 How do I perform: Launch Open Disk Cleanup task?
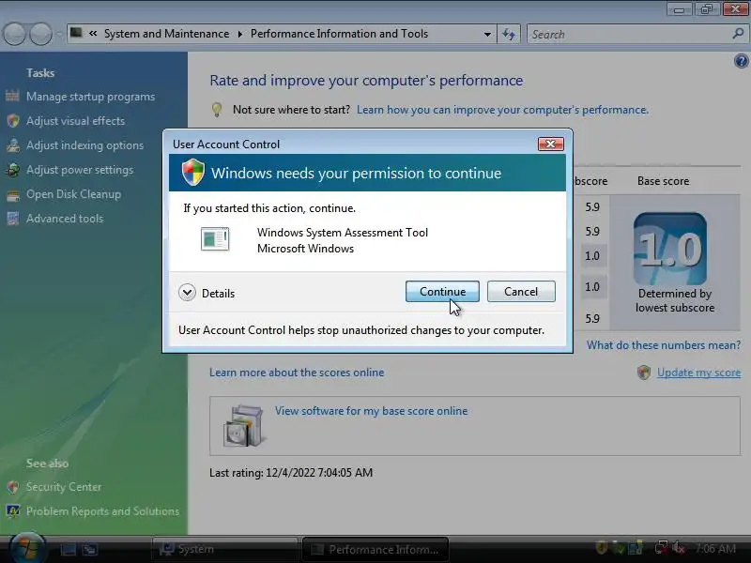(74, 194)
